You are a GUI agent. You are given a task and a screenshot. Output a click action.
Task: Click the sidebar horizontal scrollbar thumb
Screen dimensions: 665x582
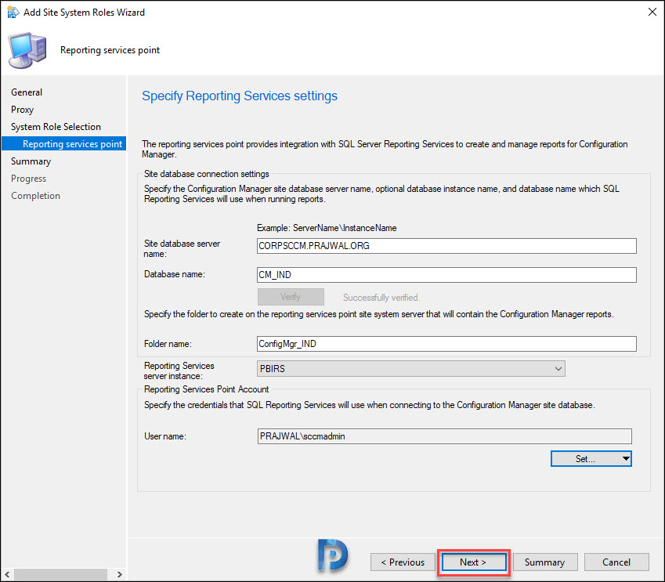tap(60, 574)
